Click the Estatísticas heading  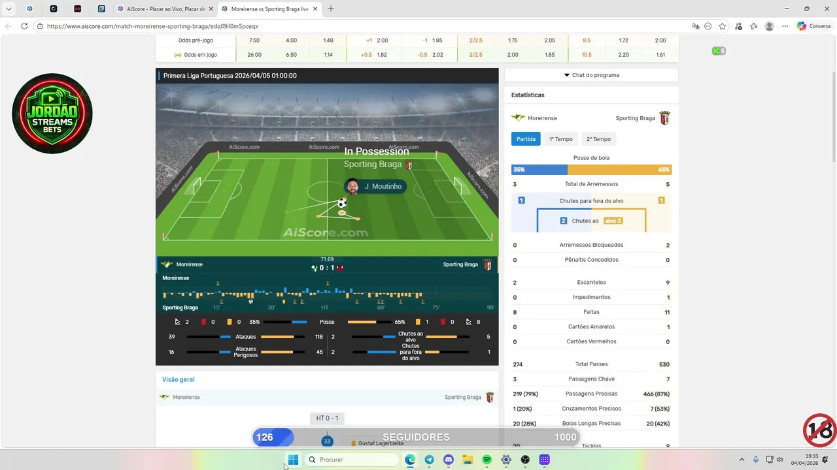(x=528, y=95)
